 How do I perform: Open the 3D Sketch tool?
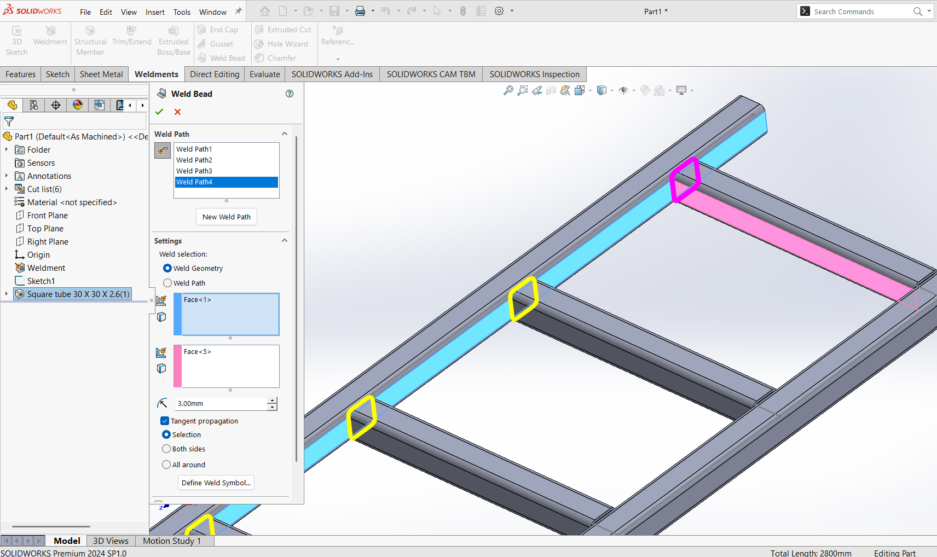click(16, 41)
